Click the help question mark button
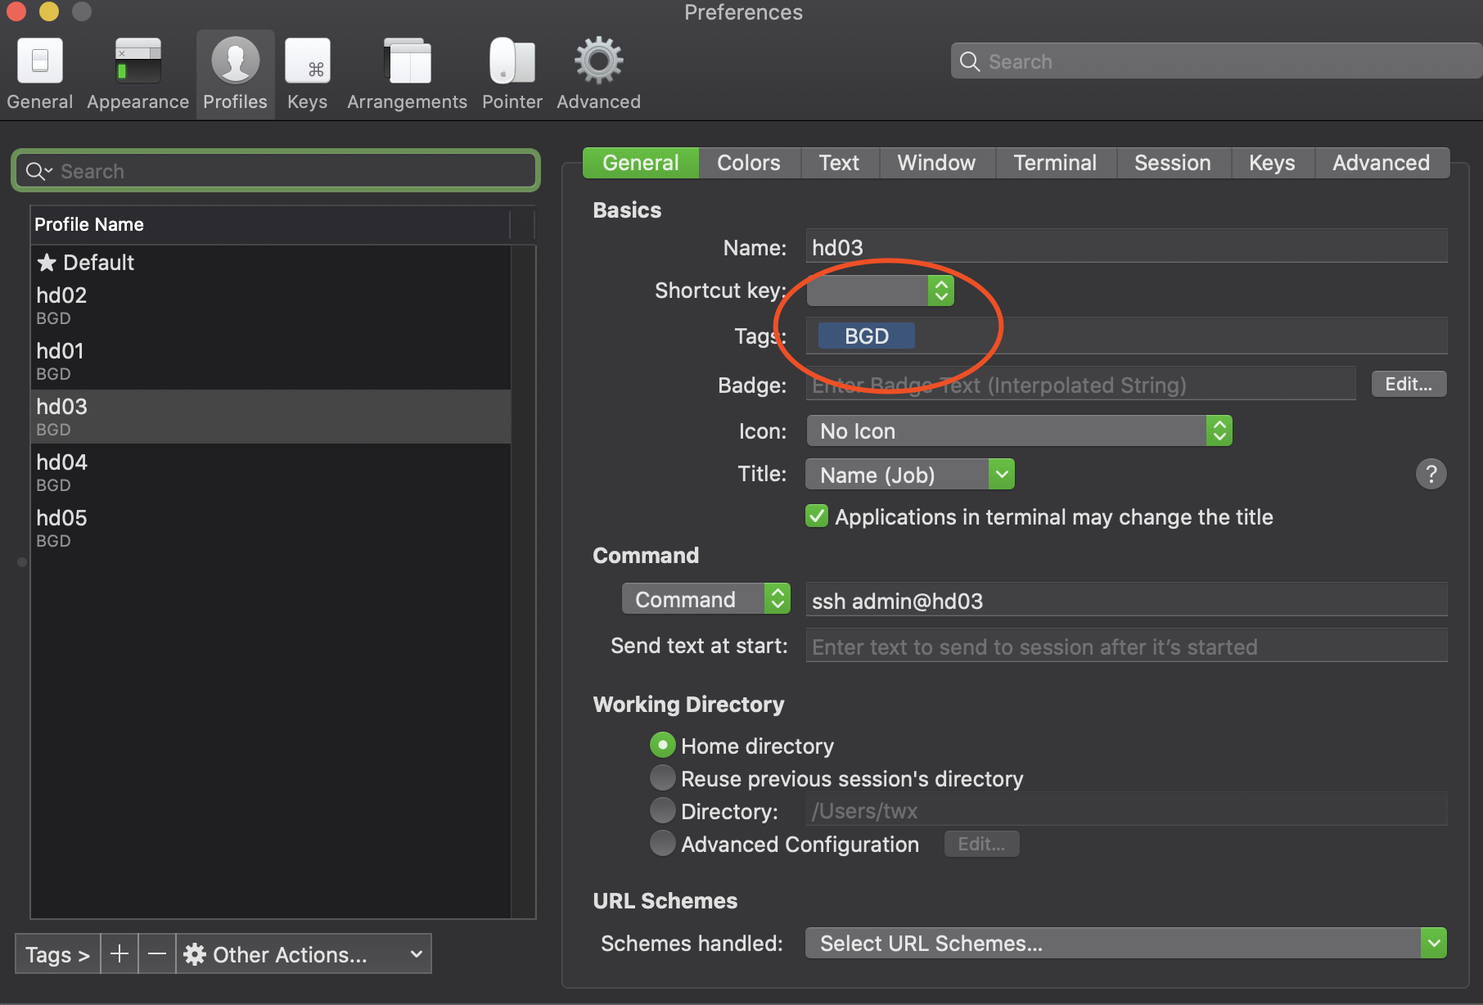Image resolution: width=1483 pixels, height=1005 pixels. (1431, 474)
